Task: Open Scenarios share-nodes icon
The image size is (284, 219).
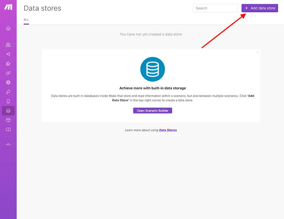Action: pos(8,54)
